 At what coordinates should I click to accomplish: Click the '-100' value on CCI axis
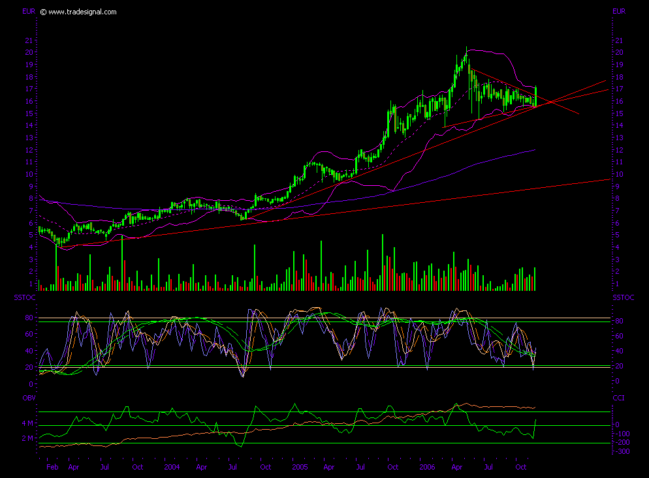point(622,434)
